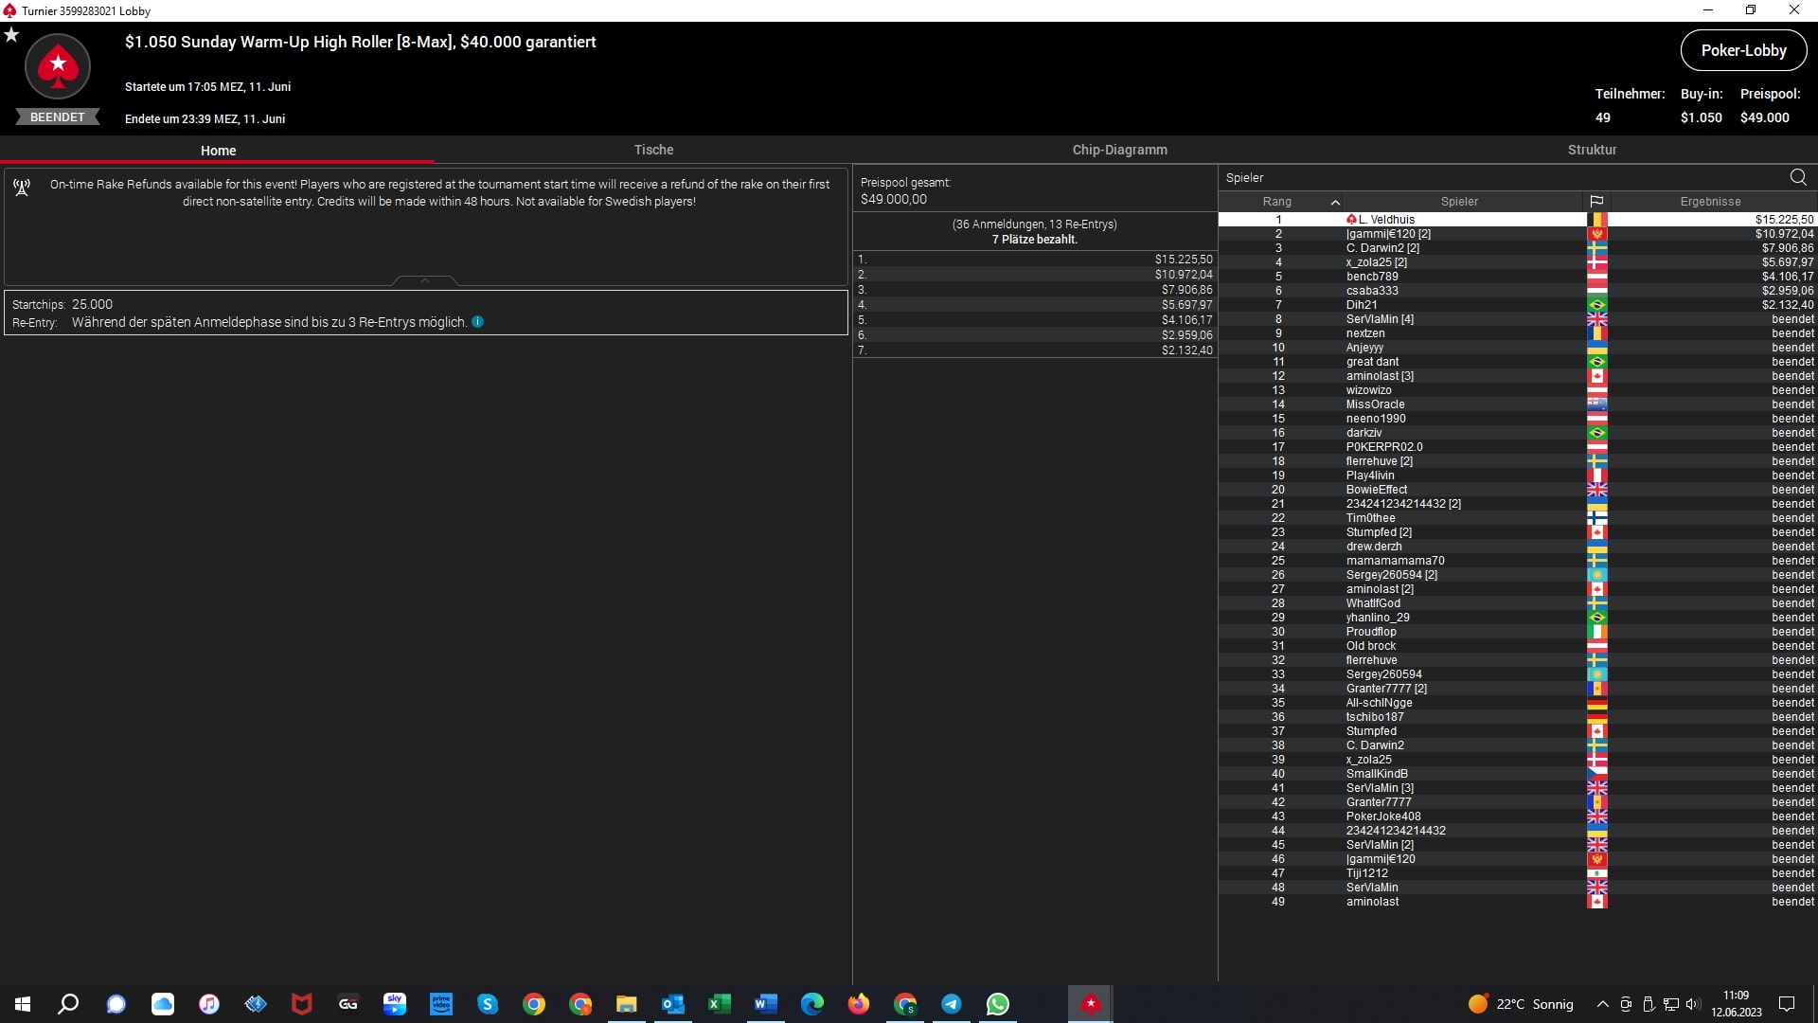Click the first-place payout $15.225,50 in the prize table
Screen dimensions: 1818x1023
point(1184,260)
